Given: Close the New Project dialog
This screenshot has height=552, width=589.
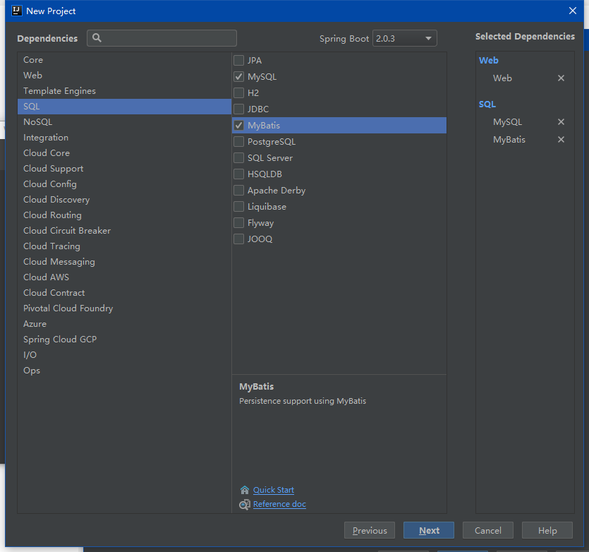Looking at the screenshot, I should click(573, 11).
